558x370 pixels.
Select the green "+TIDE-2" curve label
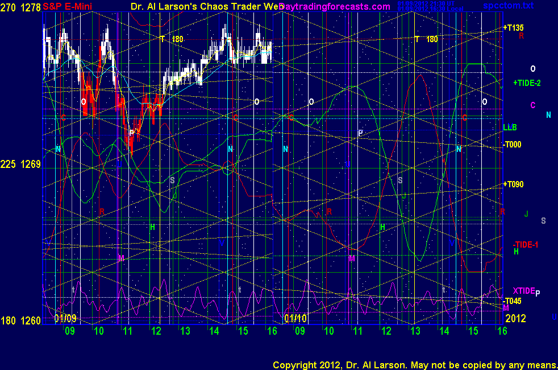[527, 83]
